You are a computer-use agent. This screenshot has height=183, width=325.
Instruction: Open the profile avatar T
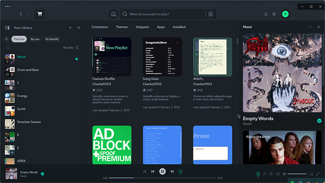pyautogui.click(x=285, y=14)
